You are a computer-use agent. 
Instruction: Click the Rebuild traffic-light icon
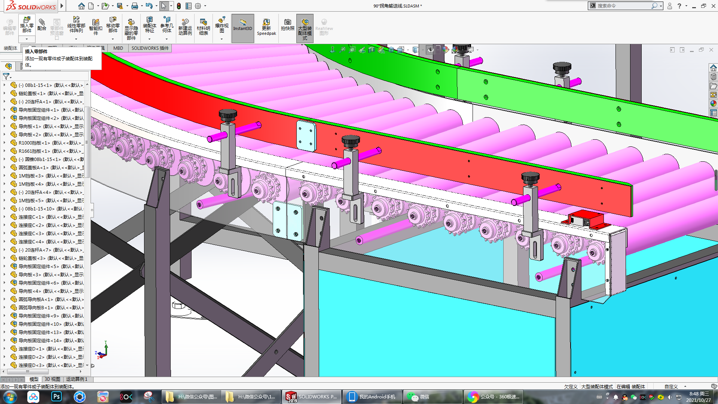(x=179, y=6)
